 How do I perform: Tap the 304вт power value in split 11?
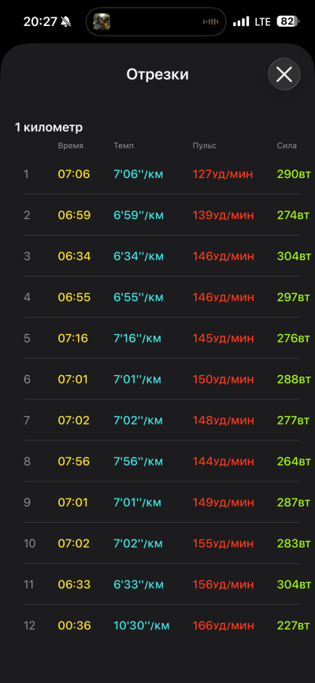pyautogui.click(x=294, y=585)
